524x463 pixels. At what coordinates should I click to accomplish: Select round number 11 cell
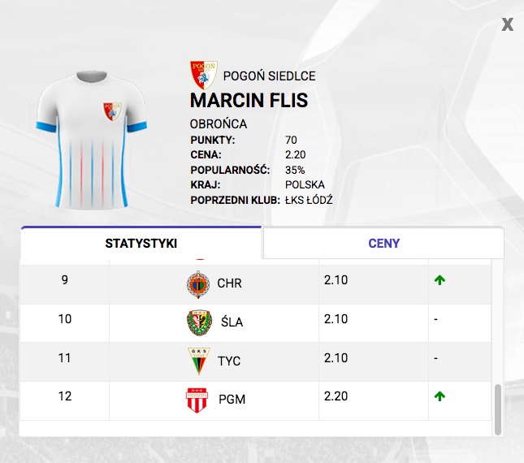pyautogui.click(x=65, y=358)
